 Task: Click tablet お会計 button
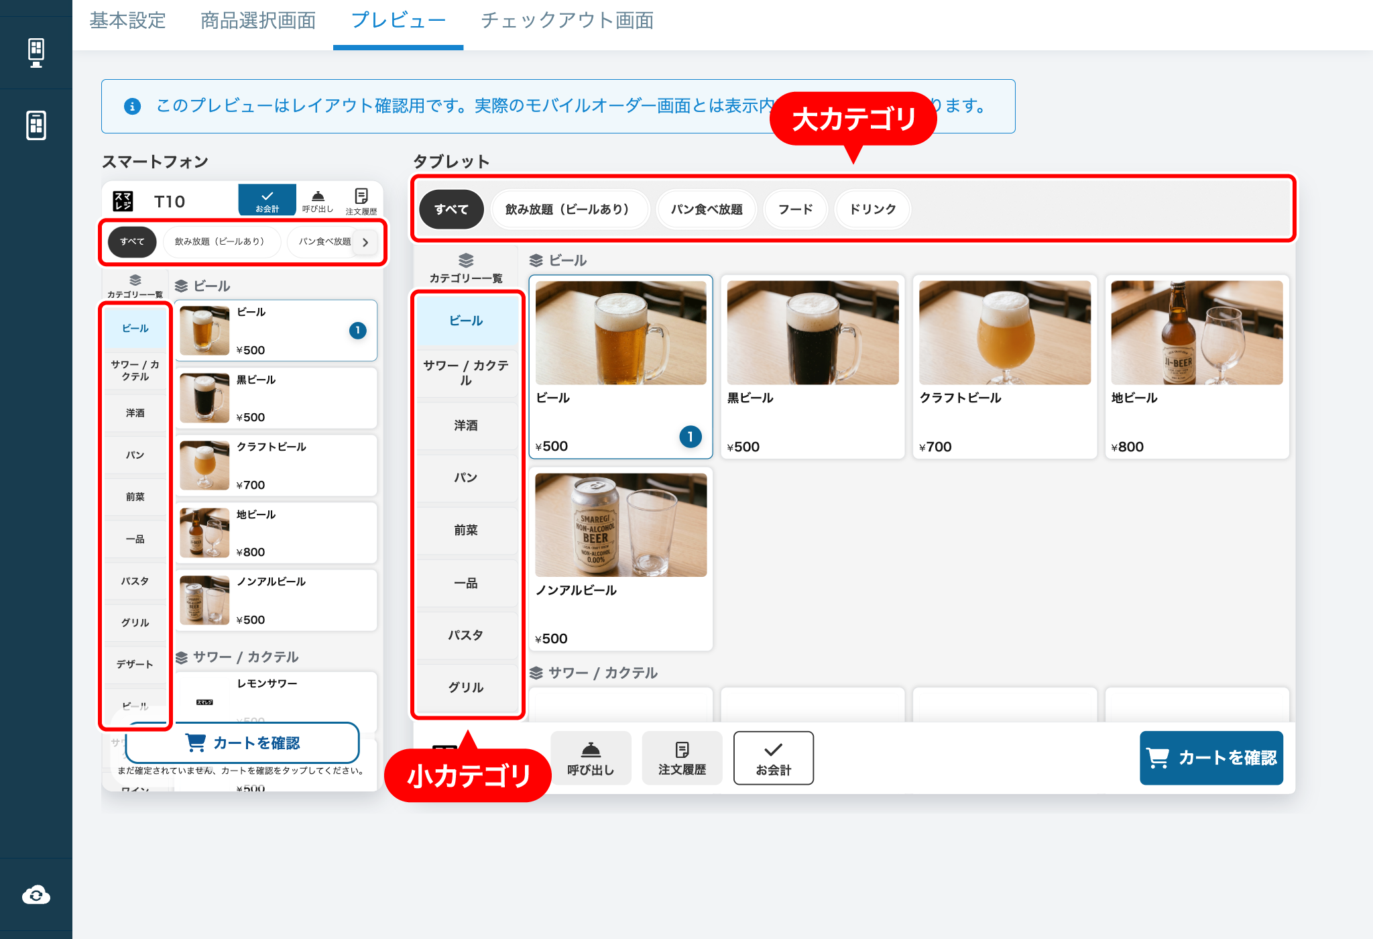[774, 758]
